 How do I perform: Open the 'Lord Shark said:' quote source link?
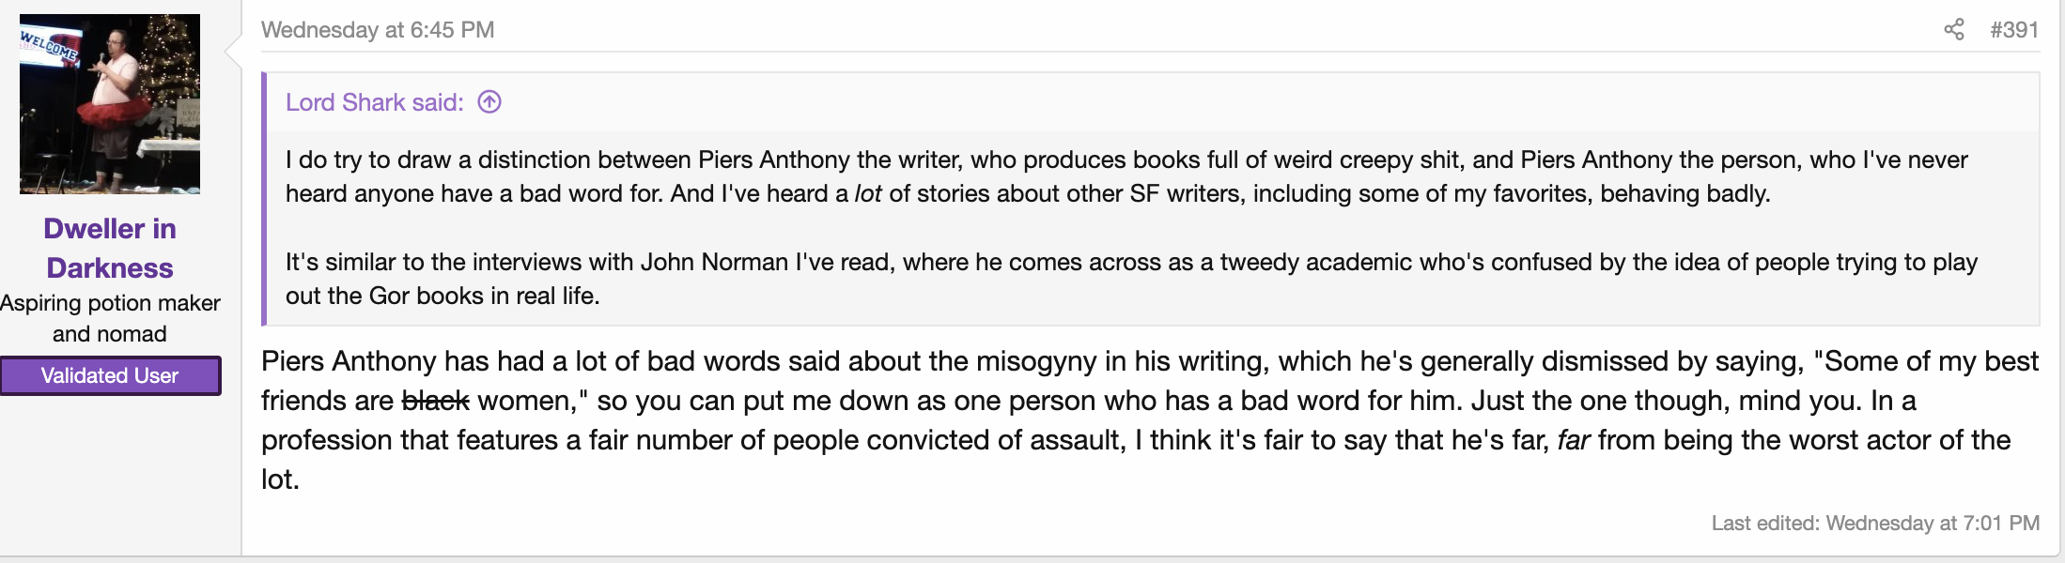[375, 101]
